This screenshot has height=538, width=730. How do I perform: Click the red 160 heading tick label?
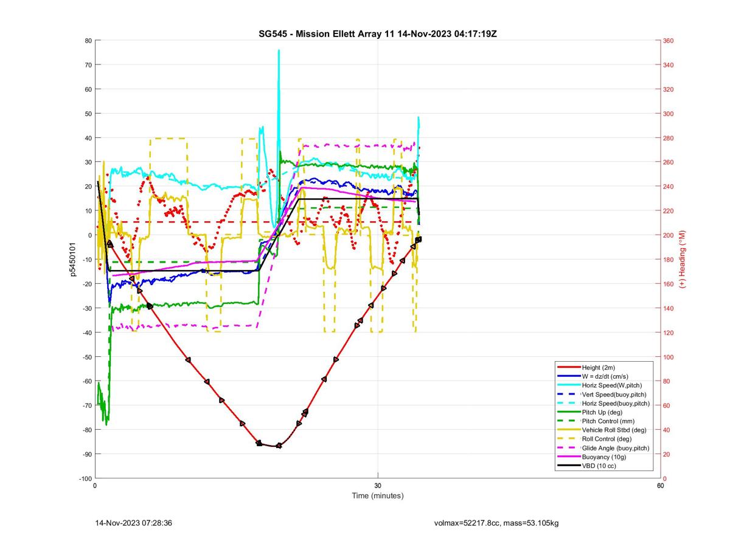pyautogui.click(x=669, y=284)
